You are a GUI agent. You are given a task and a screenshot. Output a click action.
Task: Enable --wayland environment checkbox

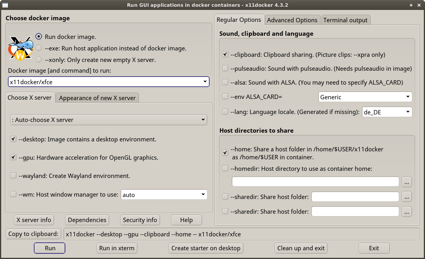(x=13, y=176)
